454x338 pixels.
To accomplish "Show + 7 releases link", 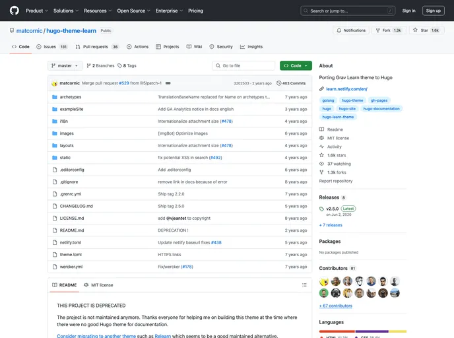I will click(331, 225).
